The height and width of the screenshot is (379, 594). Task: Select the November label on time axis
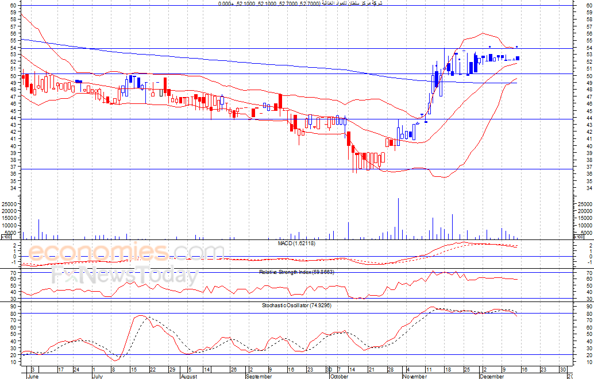(415, 376)
